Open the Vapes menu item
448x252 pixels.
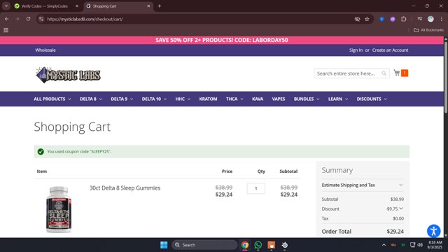[279, 99]
